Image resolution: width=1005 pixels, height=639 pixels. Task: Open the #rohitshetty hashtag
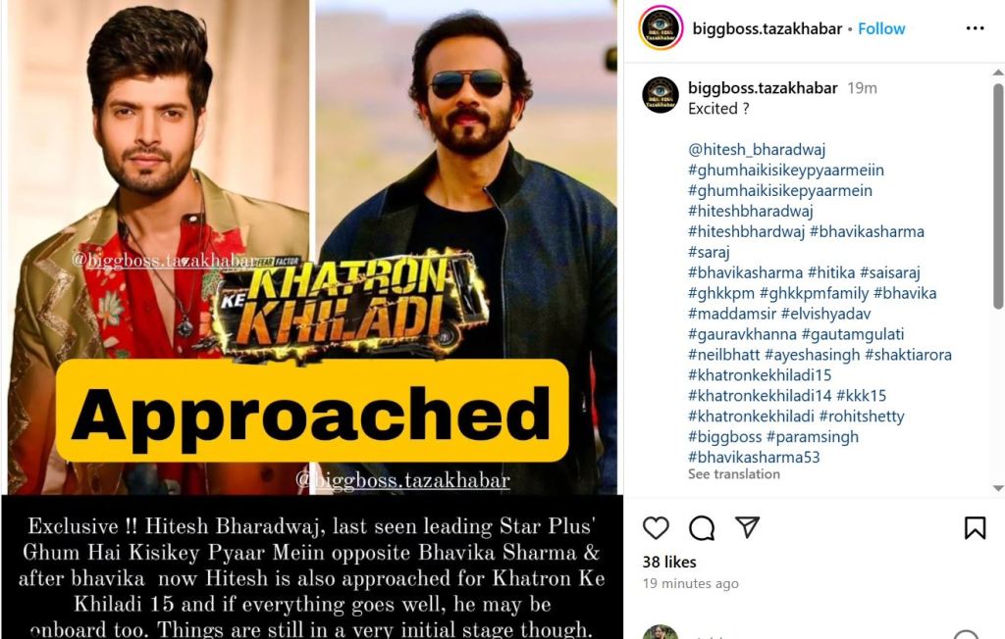tap(862, 417)
